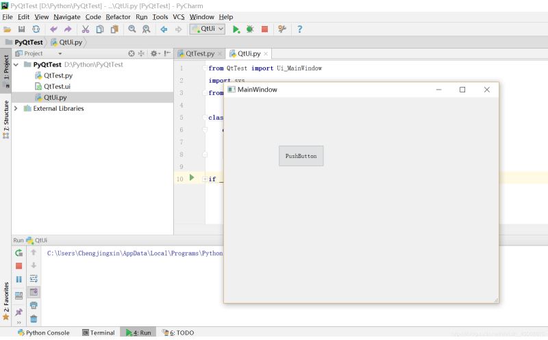The width and height of the screenshot is (548, 340).
Task: Rerun QtUi in the Run panel
Action: click(x=19, y=252)
